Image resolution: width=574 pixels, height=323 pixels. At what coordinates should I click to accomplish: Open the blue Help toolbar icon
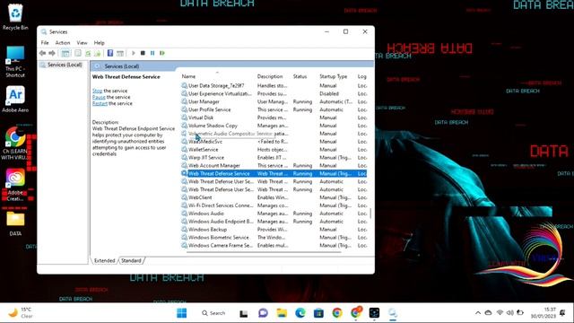tap(109, 53)
